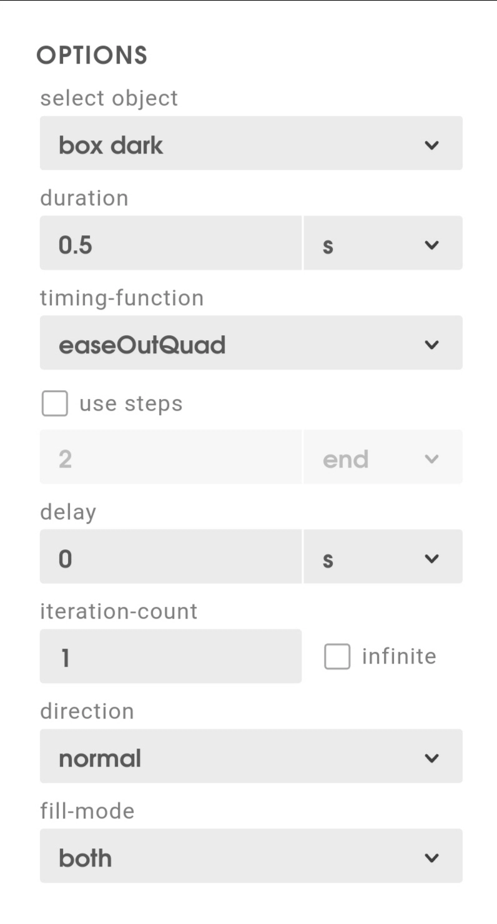Click the chevron on box dark selector
The width and height of the screenshot is (497, 924).
(431, 145)
